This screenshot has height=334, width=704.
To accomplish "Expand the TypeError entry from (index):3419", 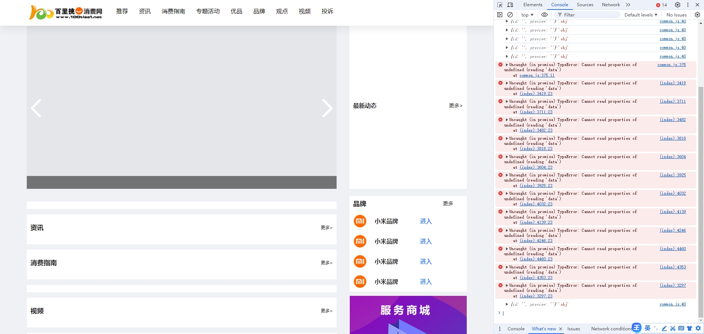I will (x=507, y=83).
